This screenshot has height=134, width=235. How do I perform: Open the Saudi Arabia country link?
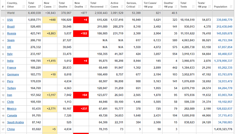tap(16, 122)
